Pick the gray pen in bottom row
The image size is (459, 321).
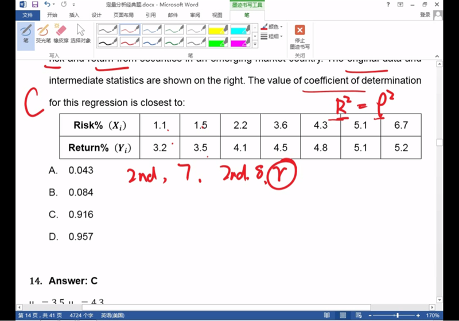click(x=196, y=42)
